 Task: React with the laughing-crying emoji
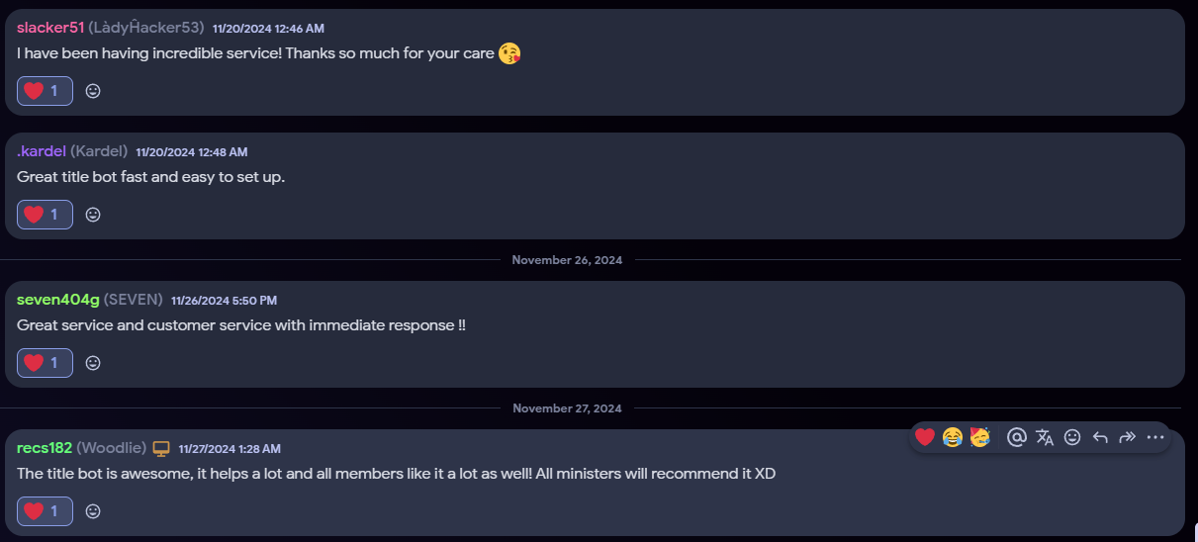[953, 437]
